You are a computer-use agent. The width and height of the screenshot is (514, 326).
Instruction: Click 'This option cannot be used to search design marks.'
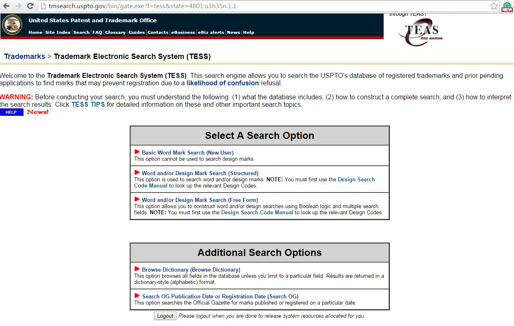tap(194, 159)
